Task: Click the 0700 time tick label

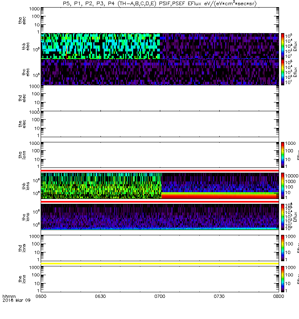Action: point(160,296)
